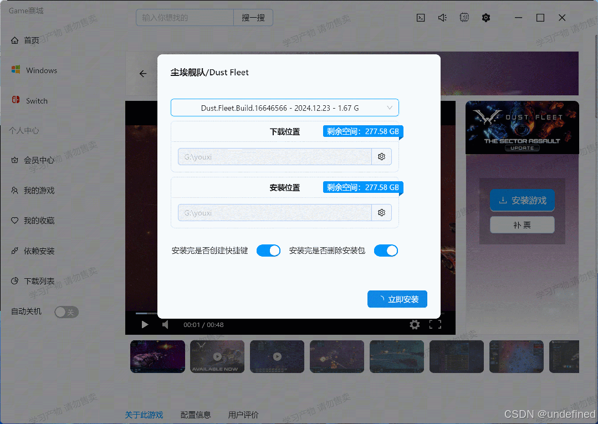Viewport: 598px width, 424px height.
Task: Click the video progress bar
Action: click(x=290, y=313)
